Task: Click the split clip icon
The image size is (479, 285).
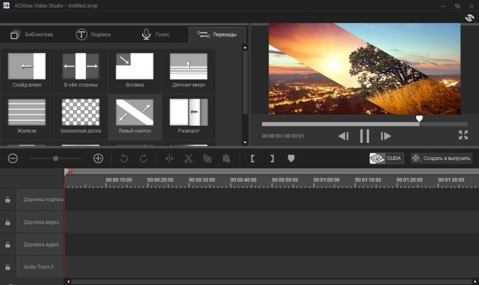Action: tap(169, 159)
